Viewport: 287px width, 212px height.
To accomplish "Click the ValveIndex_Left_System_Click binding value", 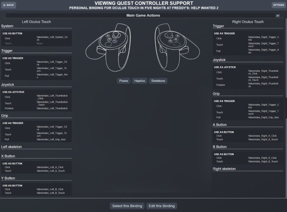I will tap(52, 38).
